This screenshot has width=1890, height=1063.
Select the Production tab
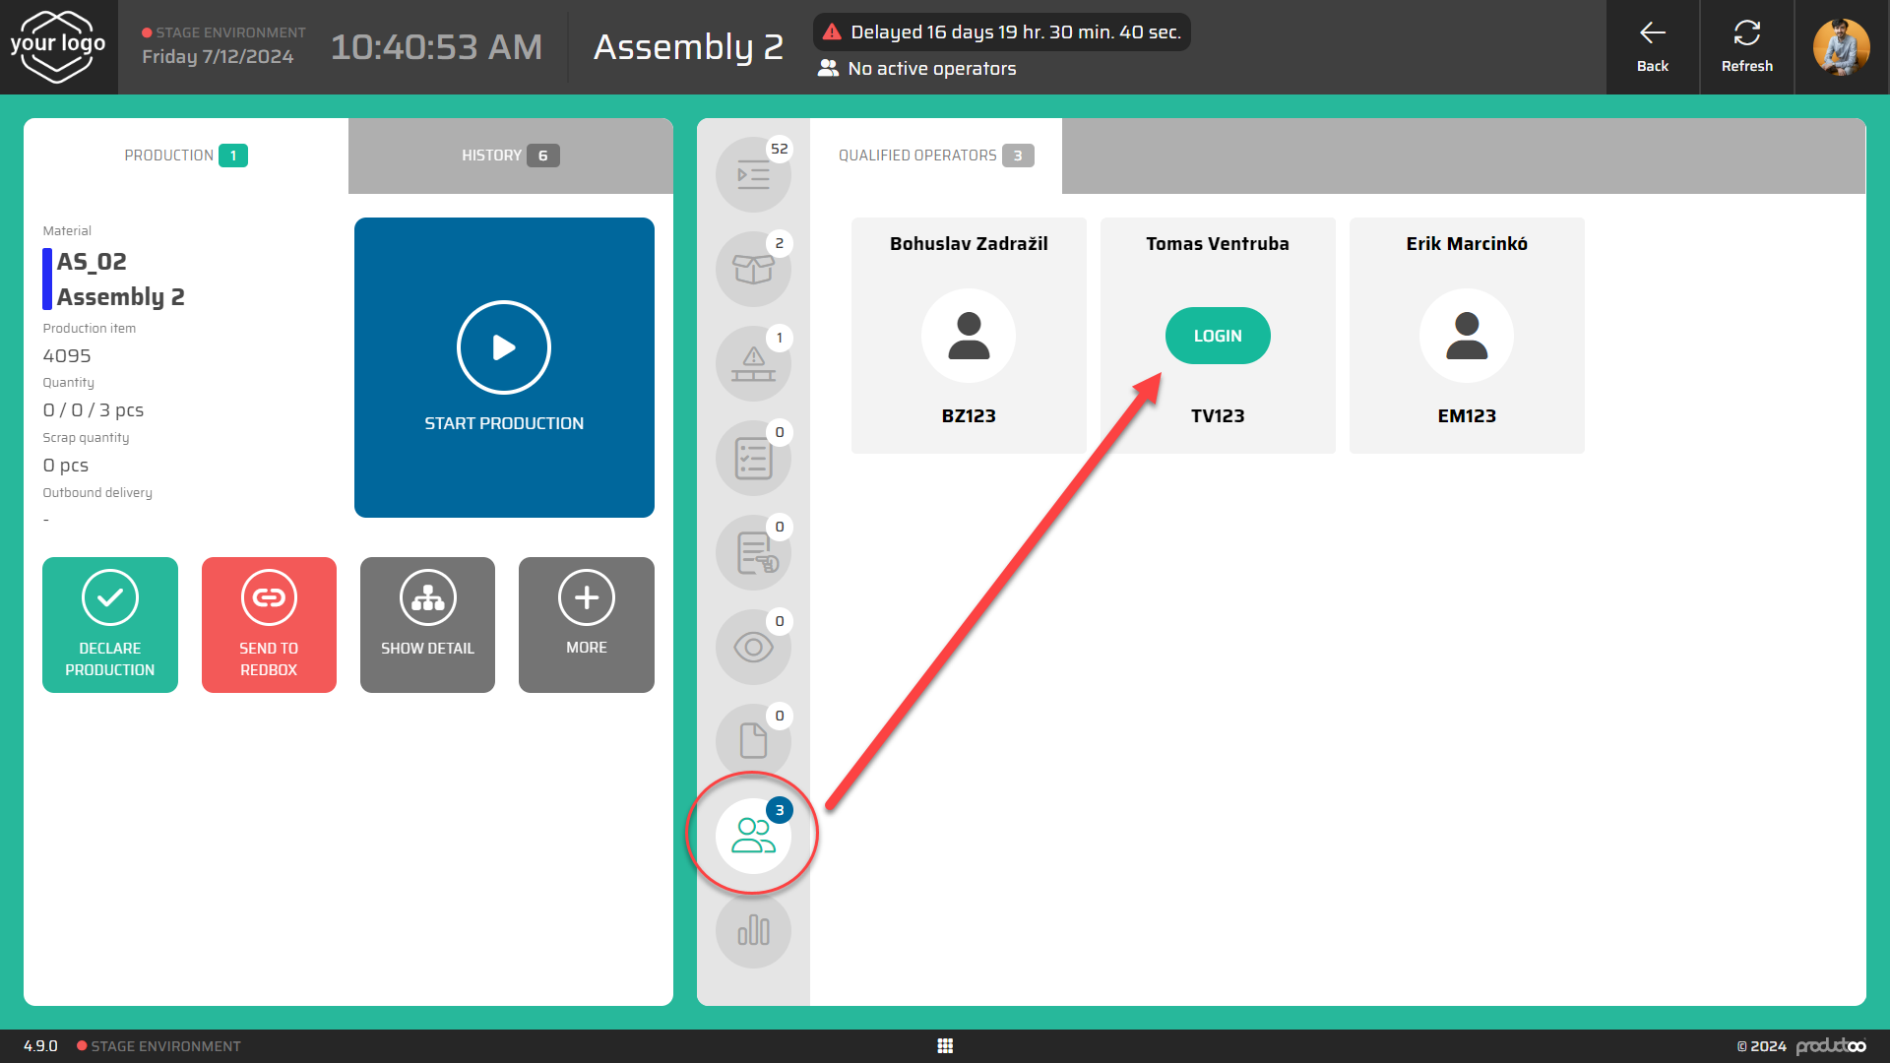(185, 155)
